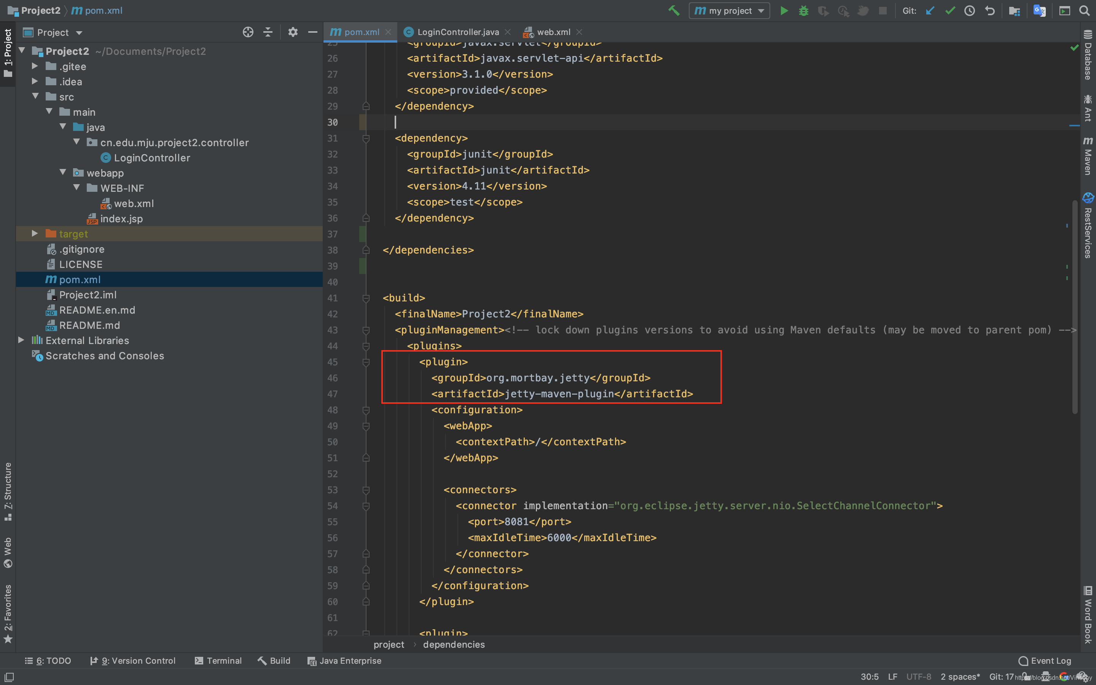
Task: Open the Project view selector dropdown
Action: pos(53,33)
